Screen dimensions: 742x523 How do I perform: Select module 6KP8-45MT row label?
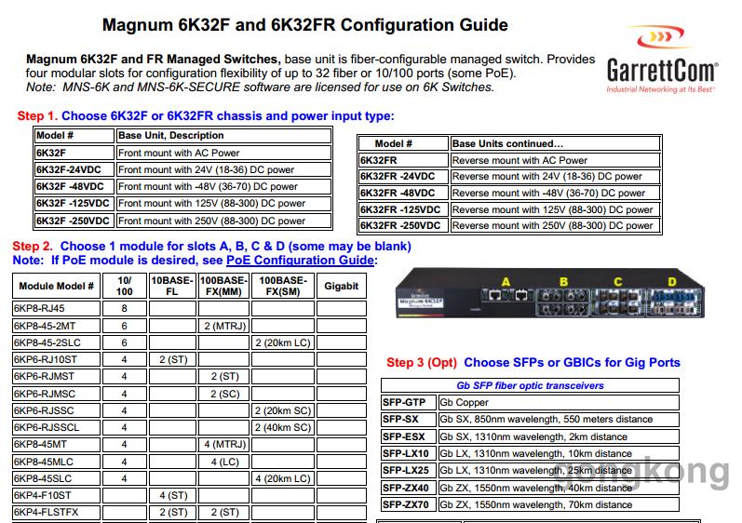click(x=56, y=445)
